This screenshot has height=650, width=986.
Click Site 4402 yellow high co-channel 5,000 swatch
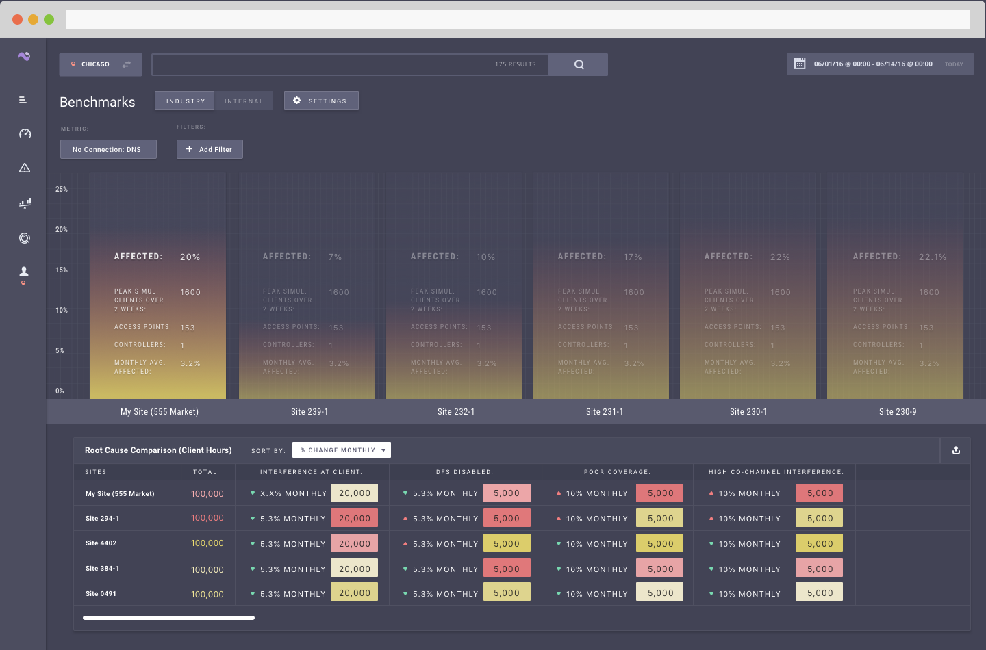(820, 543)
